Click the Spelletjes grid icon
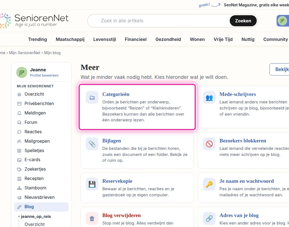289x227 pixels. [x=19, y=151]
